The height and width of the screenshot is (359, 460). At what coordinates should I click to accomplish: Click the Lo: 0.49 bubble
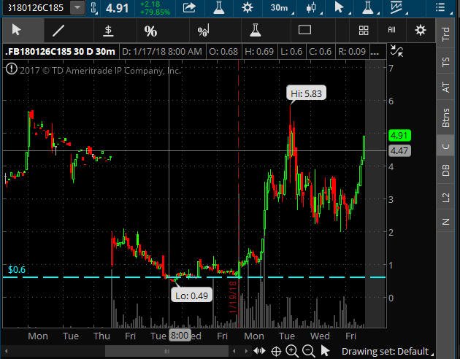tap(191, 296)
